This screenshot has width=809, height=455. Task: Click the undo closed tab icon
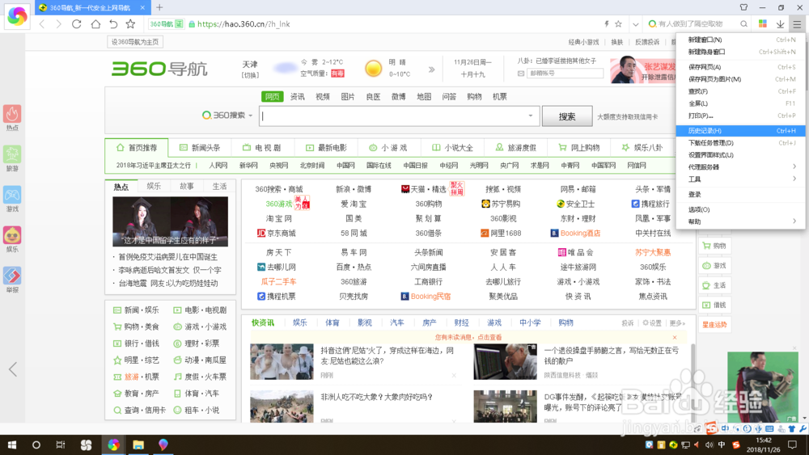[x=113, y=23]
